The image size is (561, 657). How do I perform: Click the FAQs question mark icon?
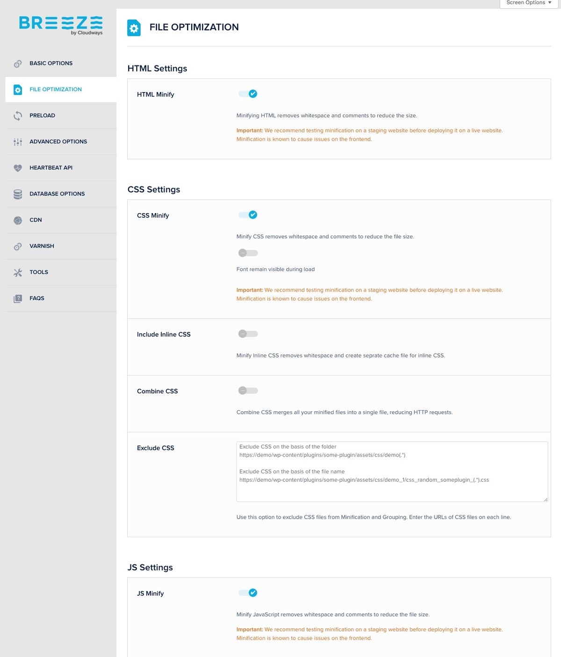[18, 299]
